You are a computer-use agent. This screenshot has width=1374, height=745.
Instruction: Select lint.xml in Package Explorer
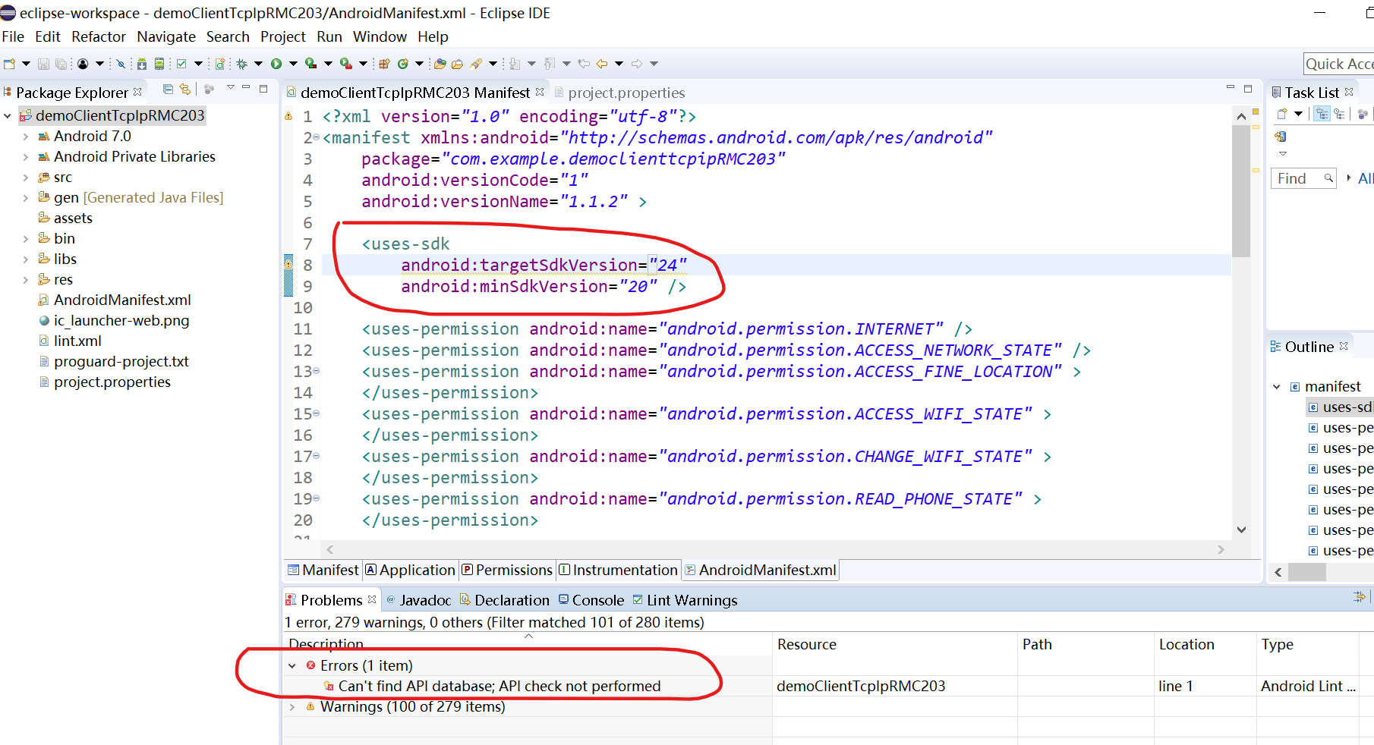click(77, 341)
